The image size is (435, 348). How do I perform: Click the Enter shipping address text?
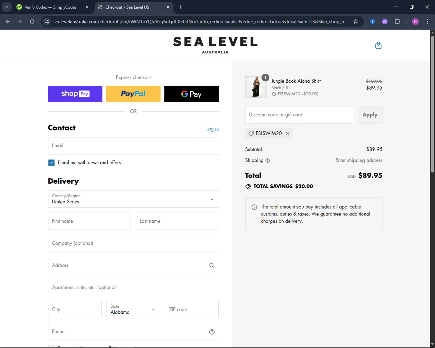[359, 160]
